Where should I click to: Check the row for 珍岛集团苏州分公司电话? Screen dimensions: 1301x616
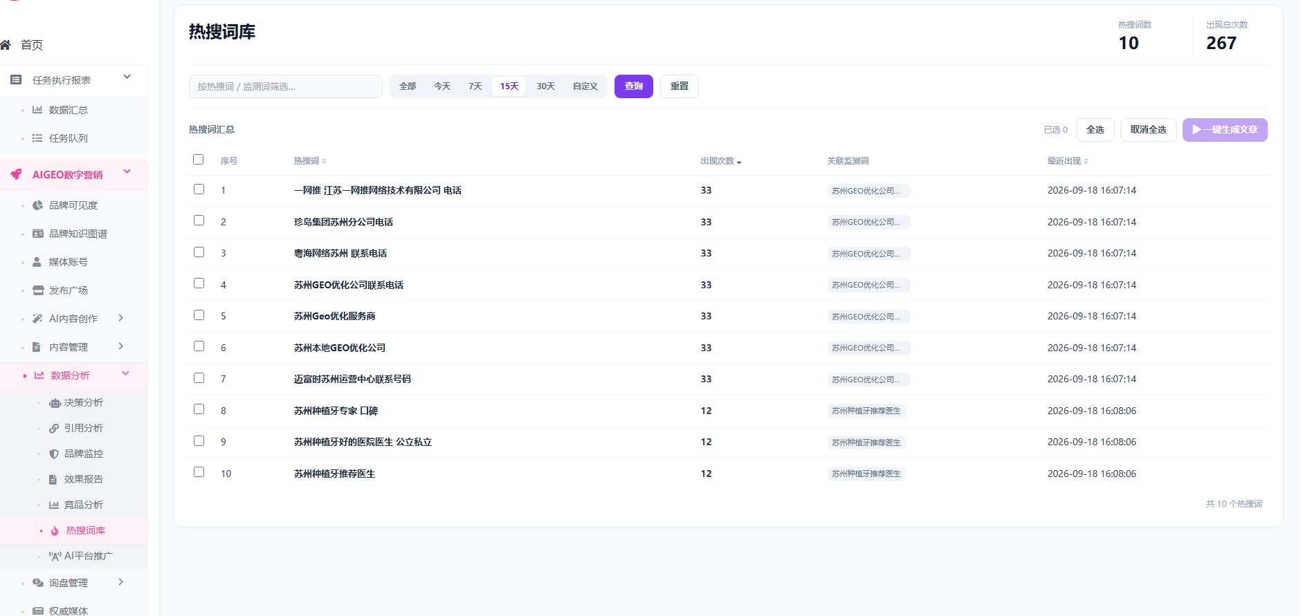click(199, 221)
